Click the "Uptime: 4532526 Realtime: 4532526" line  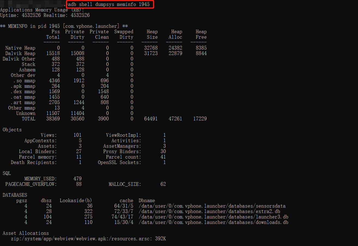coord(45,15)
